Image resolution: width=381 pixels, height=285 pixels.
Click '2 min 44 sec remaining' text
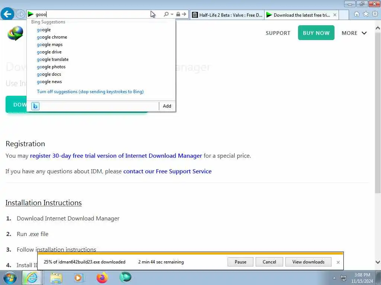point(161,262)
